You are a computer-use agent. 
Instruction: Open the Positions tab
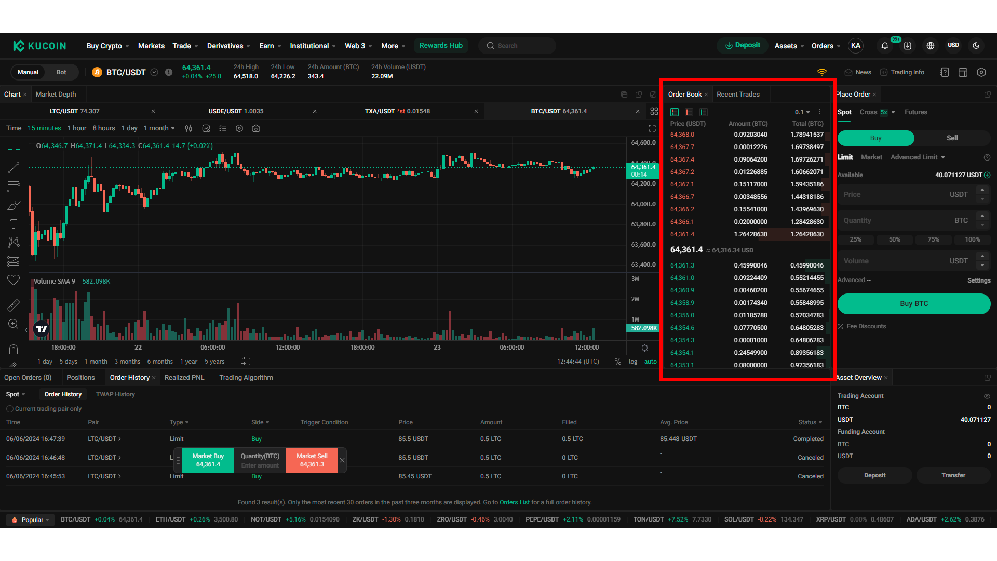point(80,378)
